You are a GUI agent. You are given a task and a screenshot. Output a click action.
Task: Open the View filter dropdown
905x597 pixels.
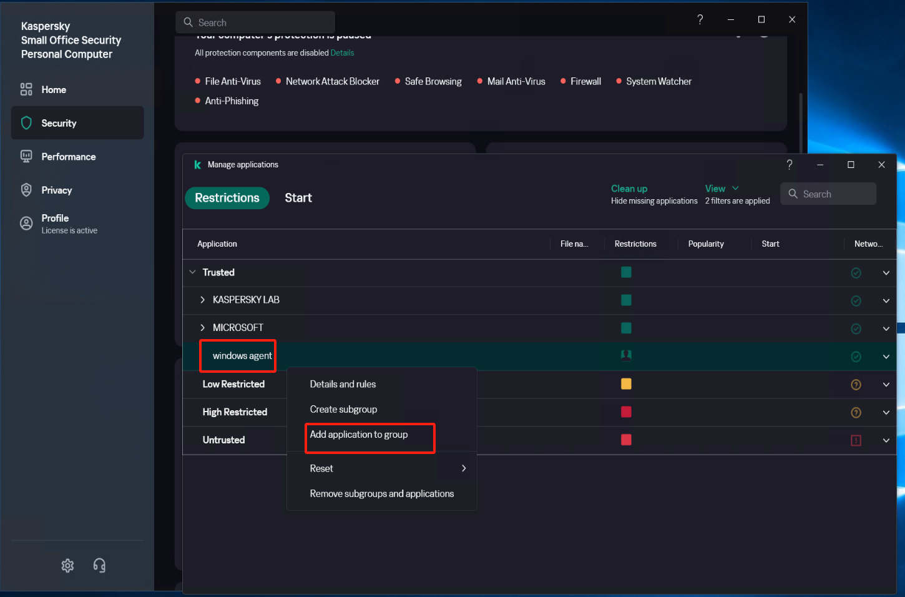(722, 189)
